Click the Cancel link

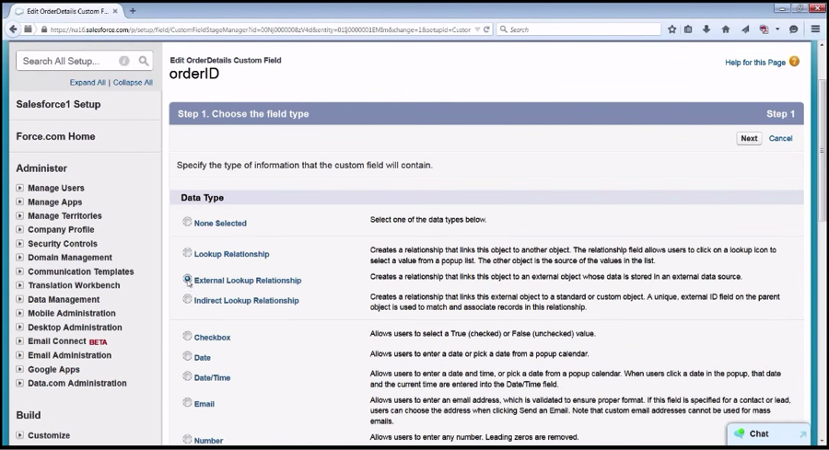[x=780, y=138]
